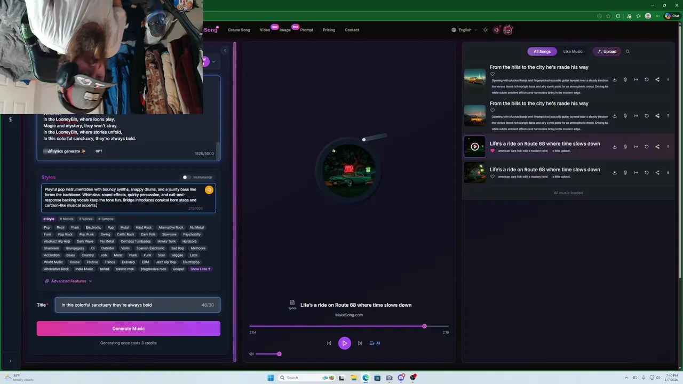Open Create Song page
The width and height of the screenshot is (683, 384).
tap(239, 30)
